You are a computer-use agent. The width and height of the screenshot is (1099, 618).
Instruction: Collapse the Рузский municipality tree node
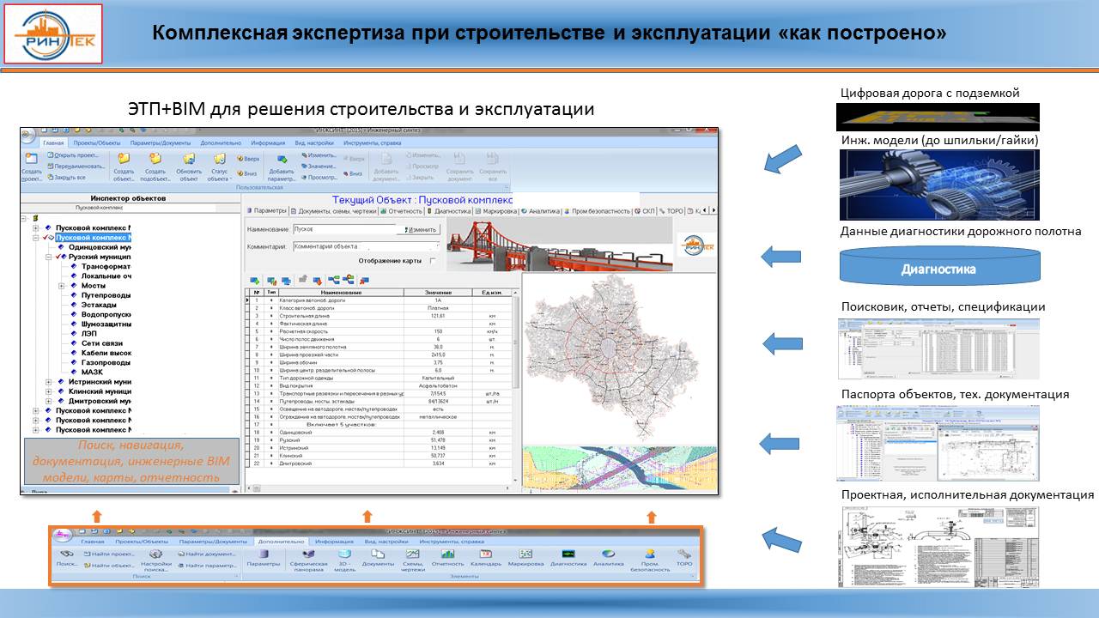49,257
